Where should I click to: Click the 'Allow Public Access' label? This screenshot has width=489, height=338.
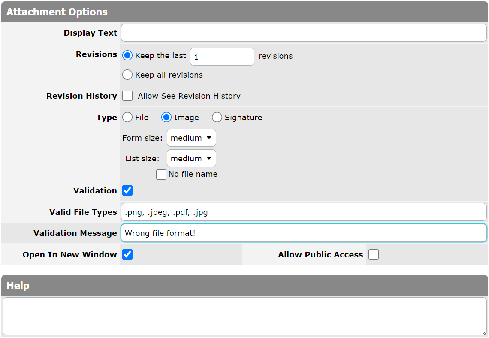point(320,255)
